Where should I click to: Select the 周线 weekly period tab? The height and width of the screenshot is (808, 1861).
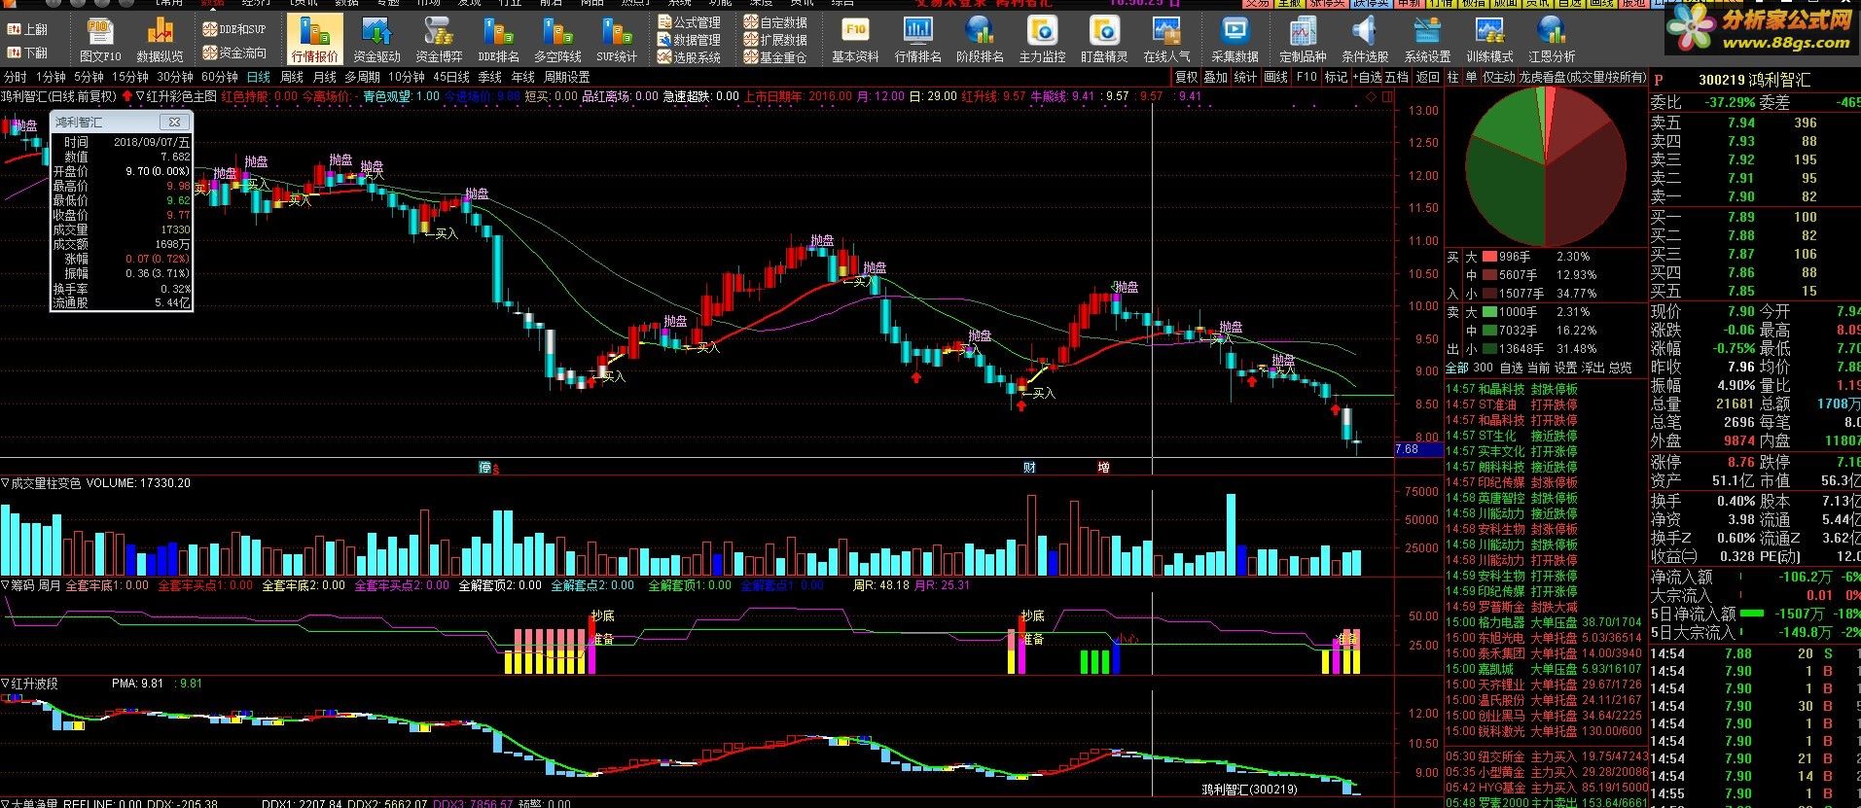pyautogui.click(x=292, y=77)
